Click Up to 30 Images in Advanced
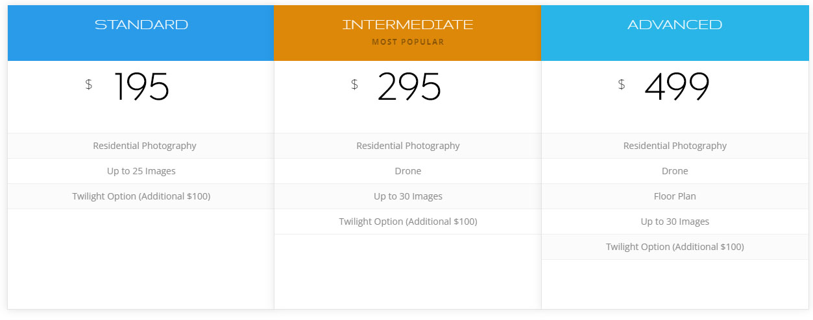 pyautogui.click(x=675, y=222)
